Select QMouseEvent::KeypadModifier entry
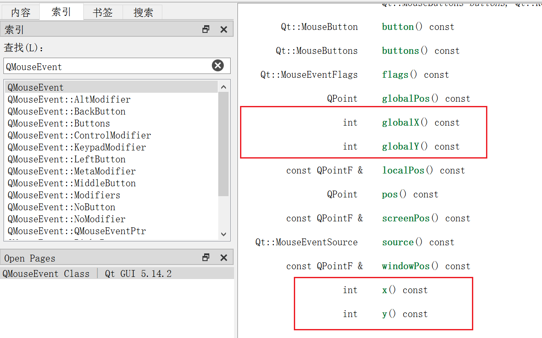Viewport: 542px width, 338px height. point(77,147)
